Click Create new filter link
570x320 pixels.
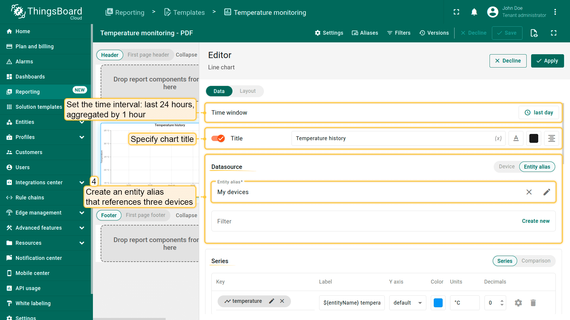[x=536, y=221]
